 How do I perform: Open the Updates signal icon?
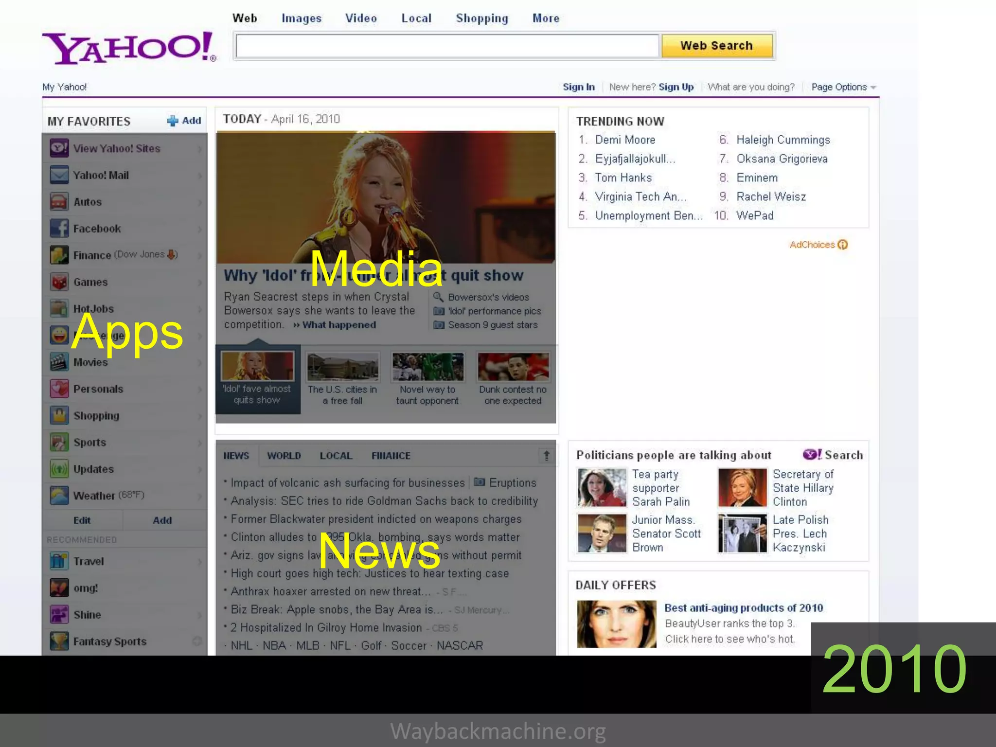(x=59, y=469)
